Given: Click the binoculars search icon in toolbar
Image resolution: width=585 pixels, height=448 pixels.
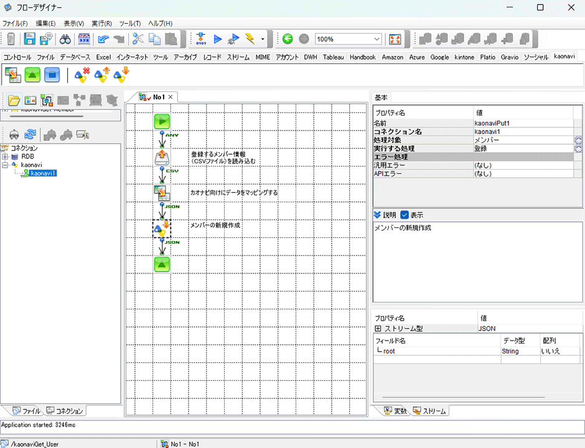Looking at the screenshot, I should coord(65,39).
